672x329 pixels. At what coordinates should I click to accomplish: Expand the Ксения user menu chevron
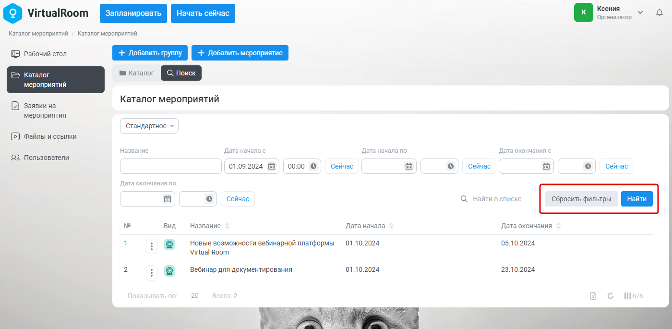pyautogui.click(x=640, y=12)
